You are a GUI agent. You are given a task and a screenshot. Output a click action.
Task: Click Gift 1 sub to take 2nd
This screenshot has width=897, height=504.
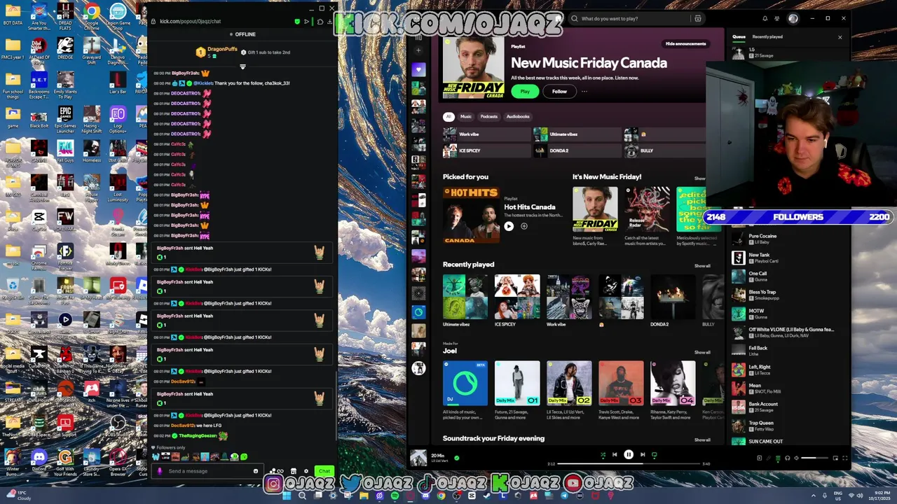pyautogui.click(x=265, y=52)
